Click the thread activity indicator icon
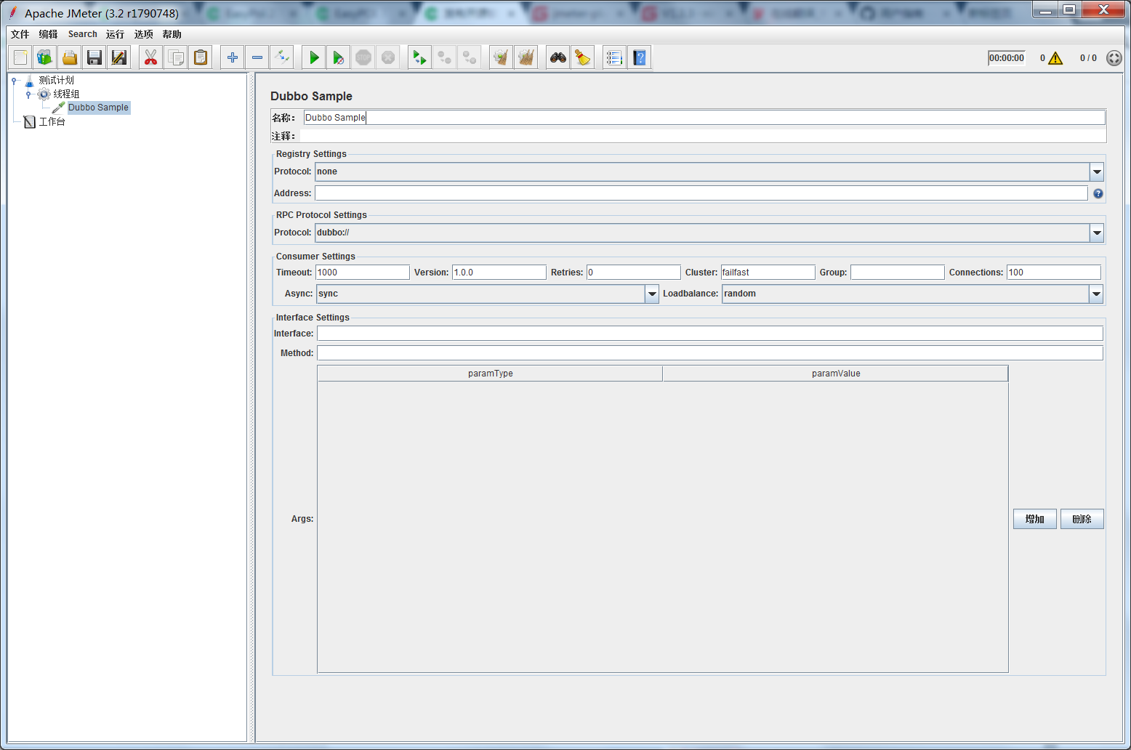 point(1114,58)
